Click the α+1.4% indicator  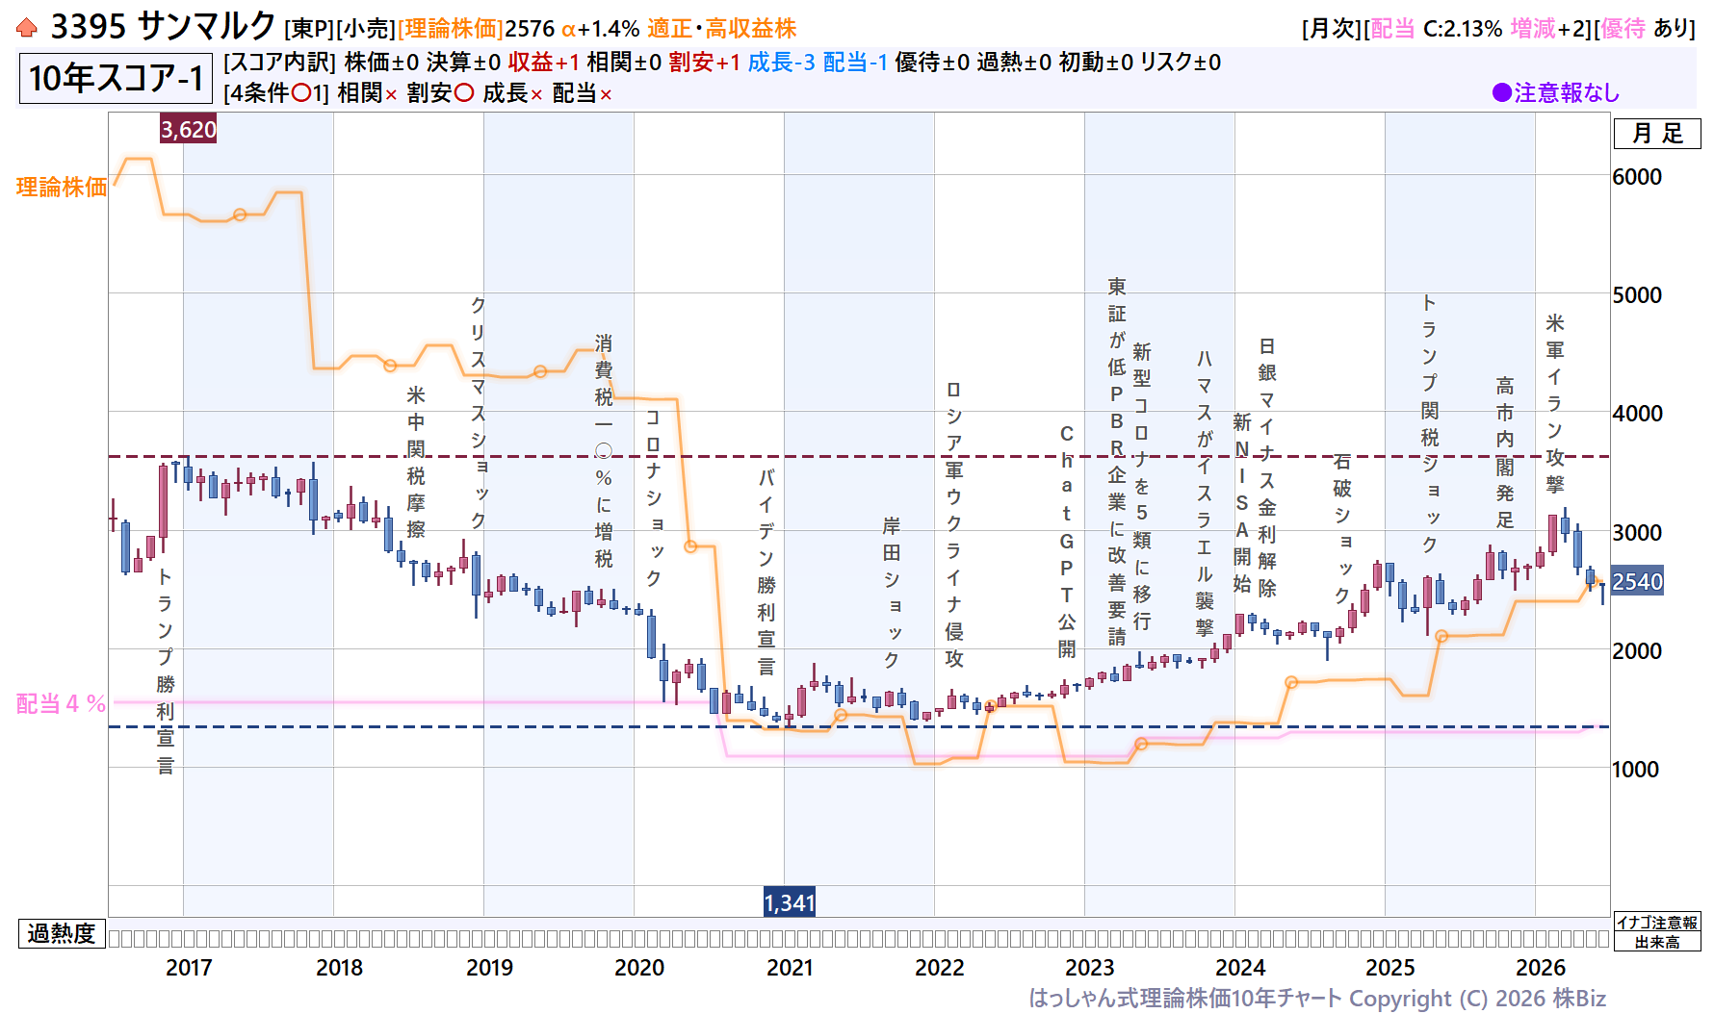pos(600,29)
